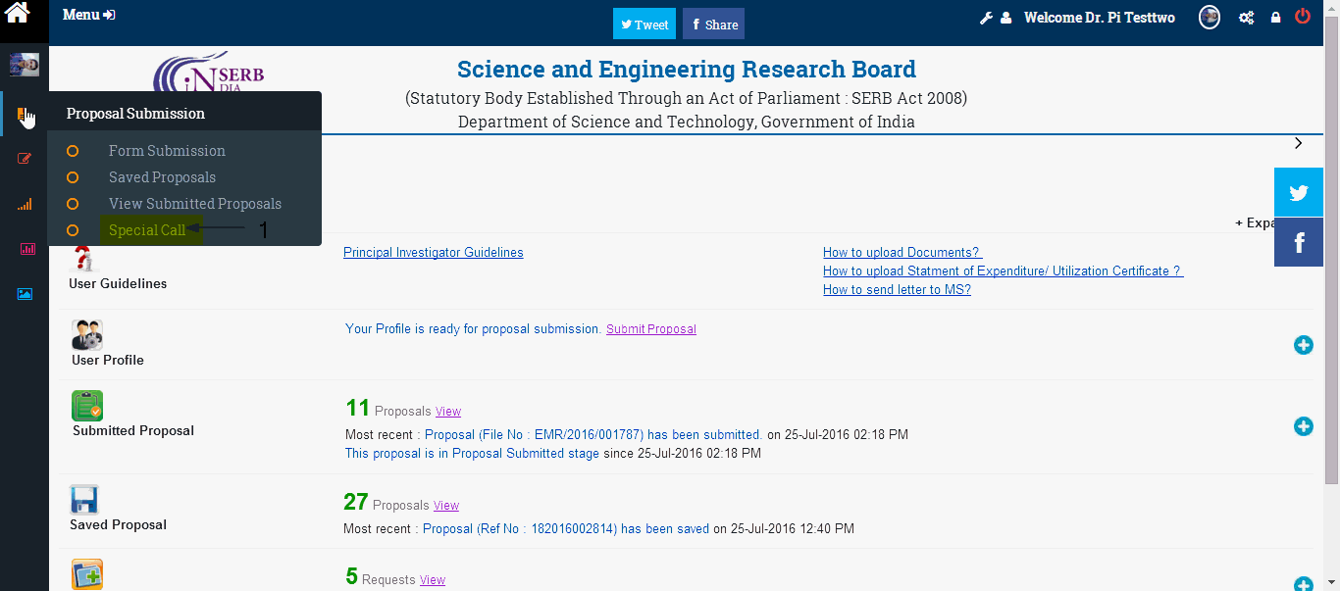Viewport: 1340px width, 591px height.
Task: Click the Tweet button
Action: tap(644, 25)
